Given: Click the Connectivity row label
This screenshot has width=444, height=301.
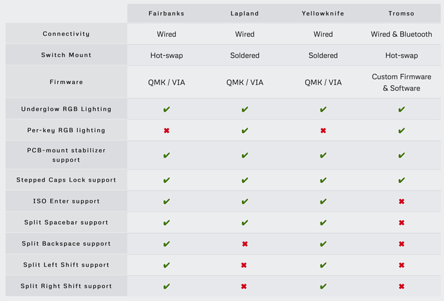Looking at the screenshot, I should pyautogui.click(x=66, y=33).
